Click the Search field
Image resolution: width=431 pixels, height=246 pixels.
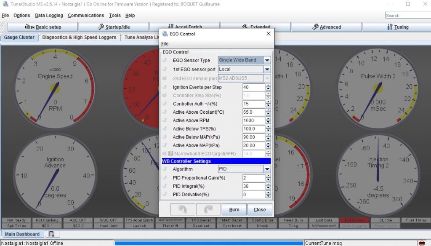click(408, 16)
